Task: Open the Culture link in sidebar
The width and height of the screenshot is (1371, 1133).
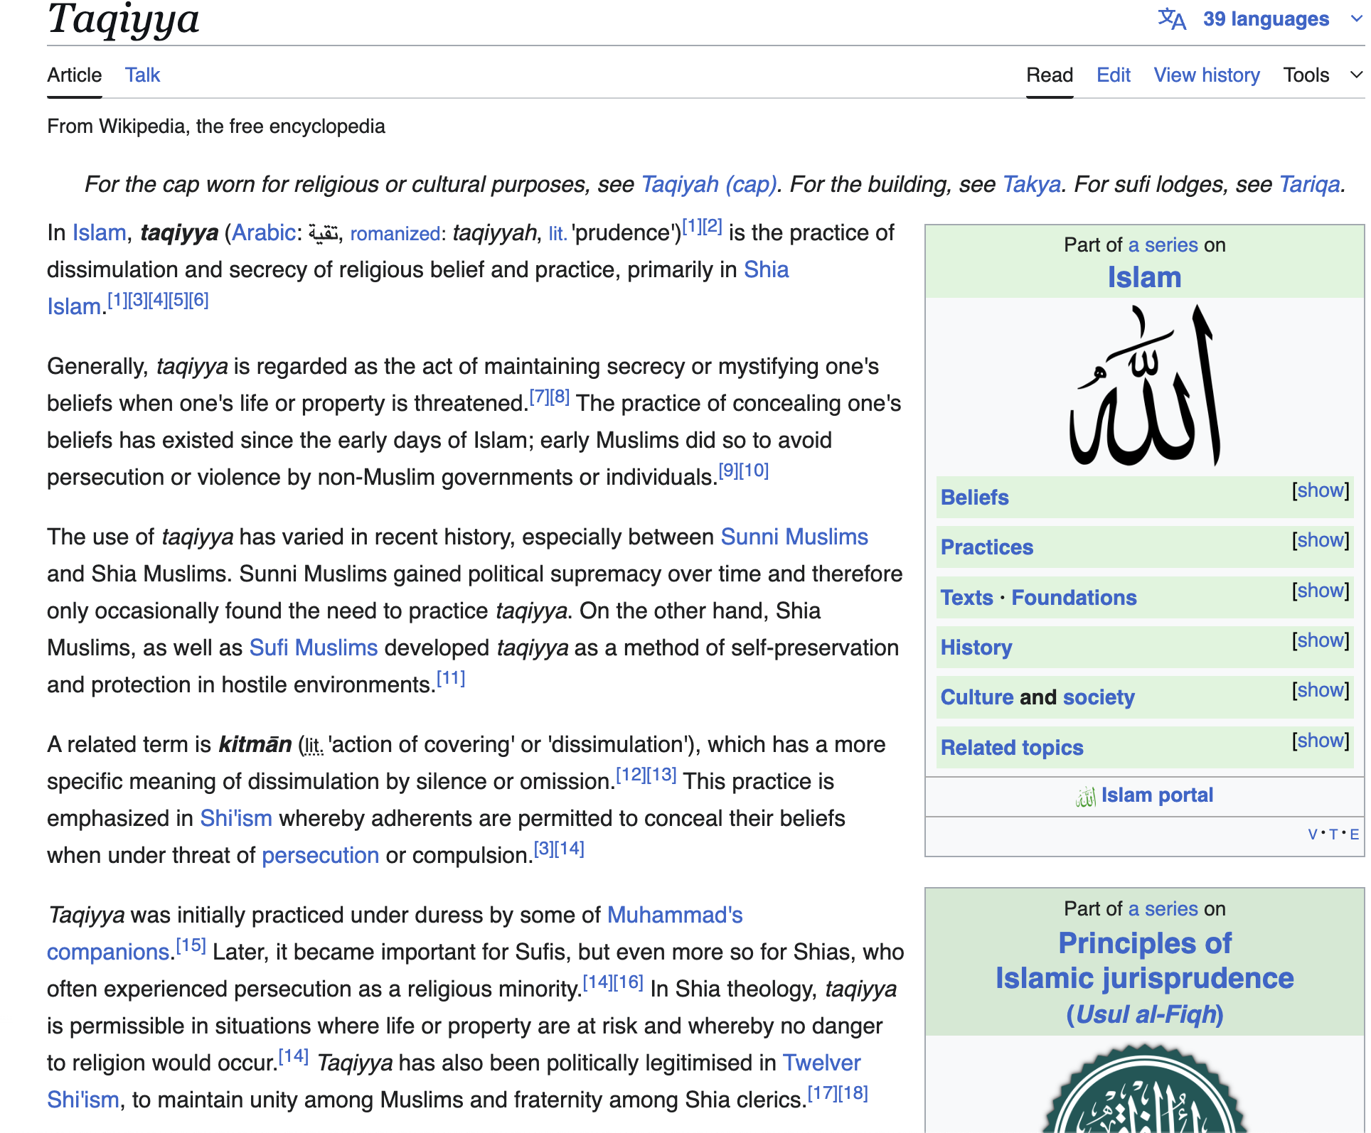Action: click(977, 697)
